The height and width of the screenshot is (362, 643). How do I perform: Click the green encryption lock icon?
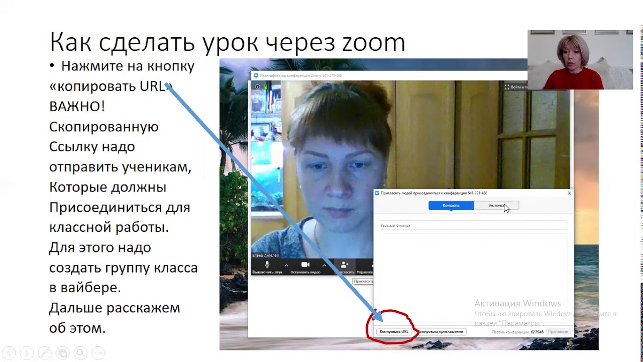tap(265, 86)
